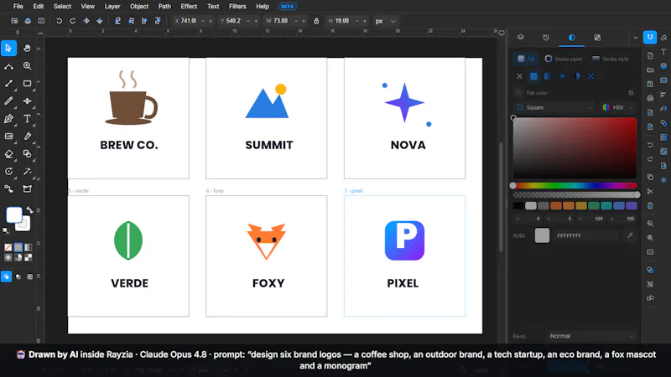
Task: Pick the Line drawing tool
Action: [x=8, y=84]
